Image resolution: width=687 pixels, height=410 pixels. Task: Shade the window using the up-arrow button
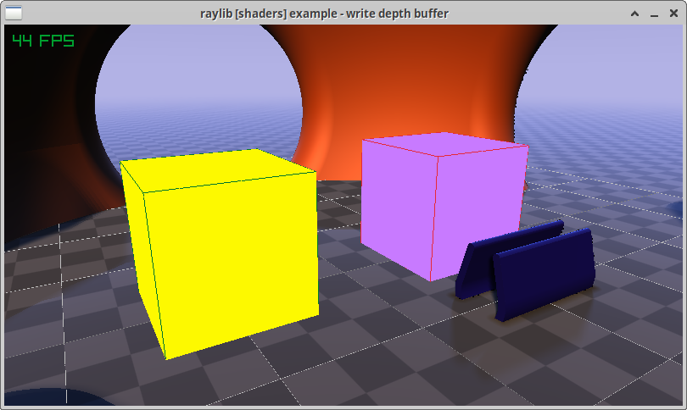coord(634,14)
